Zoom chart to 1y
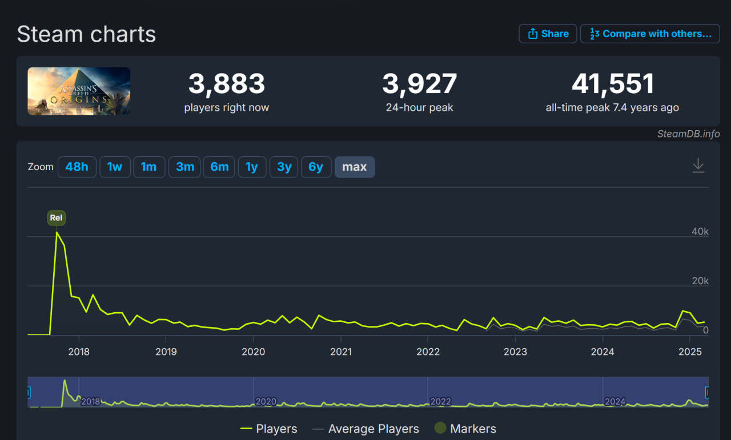Viewport: 731px width, 440px height. 252,167
